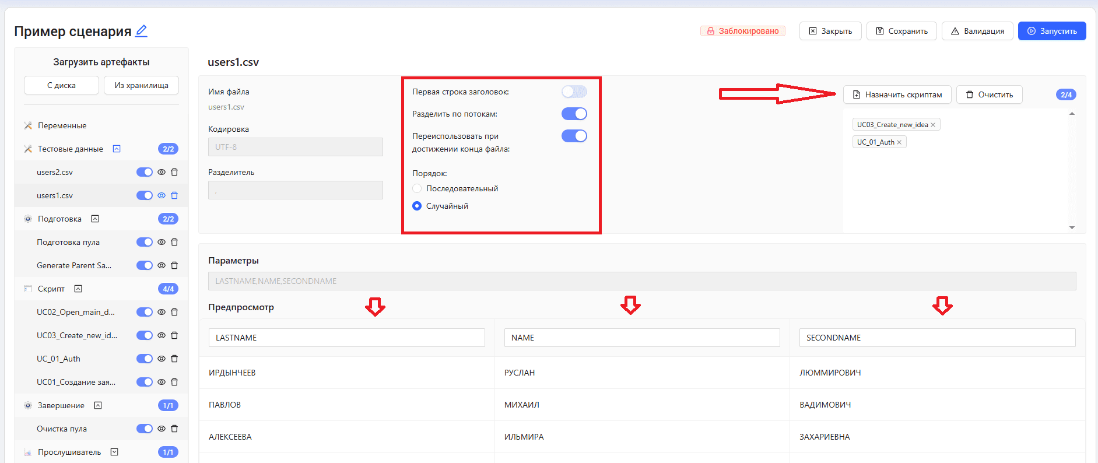Collapse the Скрипт section
1098x463 pixels.
[78, 289]
